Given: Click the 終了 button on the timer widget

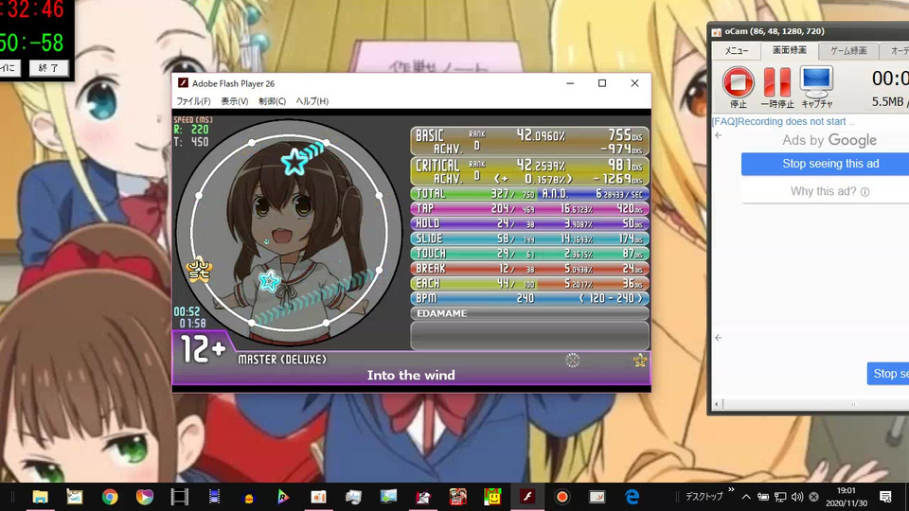Looking at the screenshot, I should 48,68.
